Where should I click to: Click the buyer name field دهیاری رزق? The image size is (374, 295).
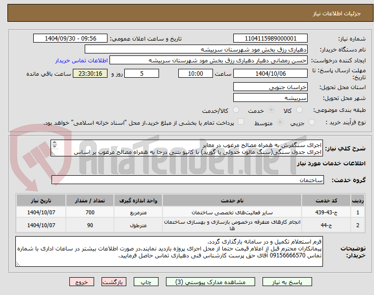pyautogui.click(x=196, y=49)
